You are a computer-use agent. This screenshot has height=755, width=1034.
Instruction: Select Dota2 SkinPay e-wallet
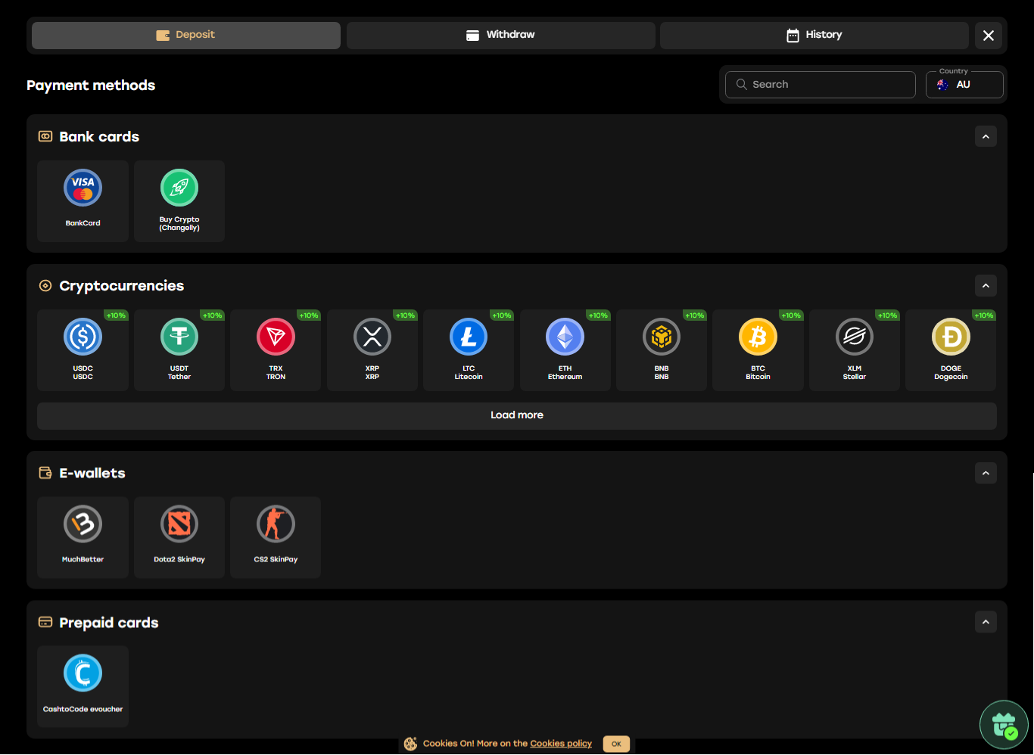179,537
